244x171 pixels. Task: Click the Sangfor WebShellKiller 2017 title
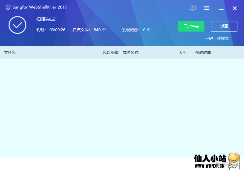pos(40,7)
